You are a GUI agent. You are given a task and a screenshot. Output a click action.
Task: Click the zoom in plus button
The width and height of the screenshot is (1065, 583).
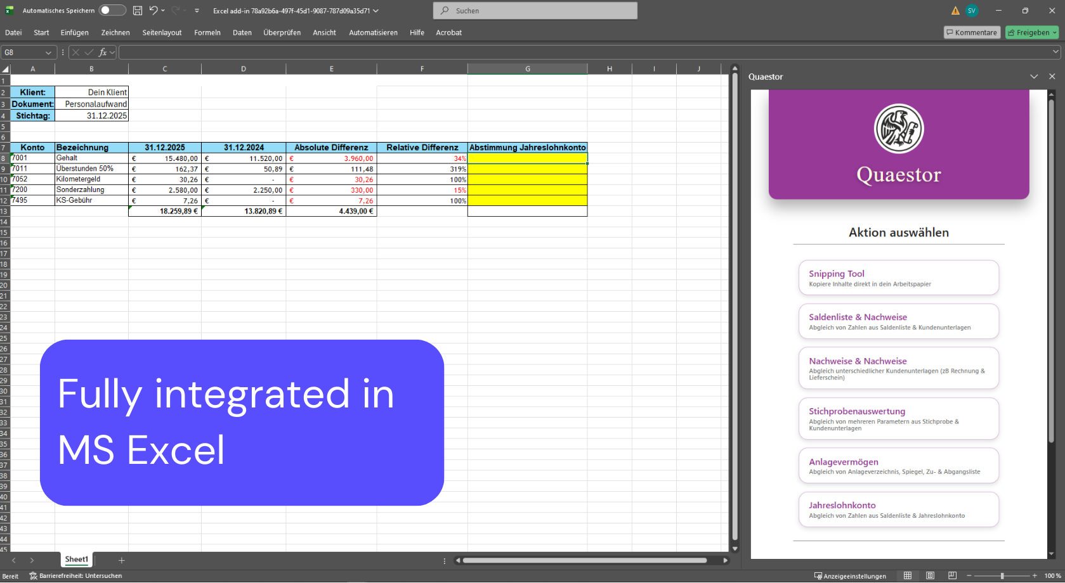[x=1035, y=576]
